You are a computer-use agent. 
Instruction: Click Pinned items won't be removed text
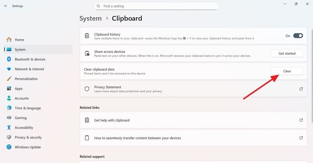tap(115, 73)
